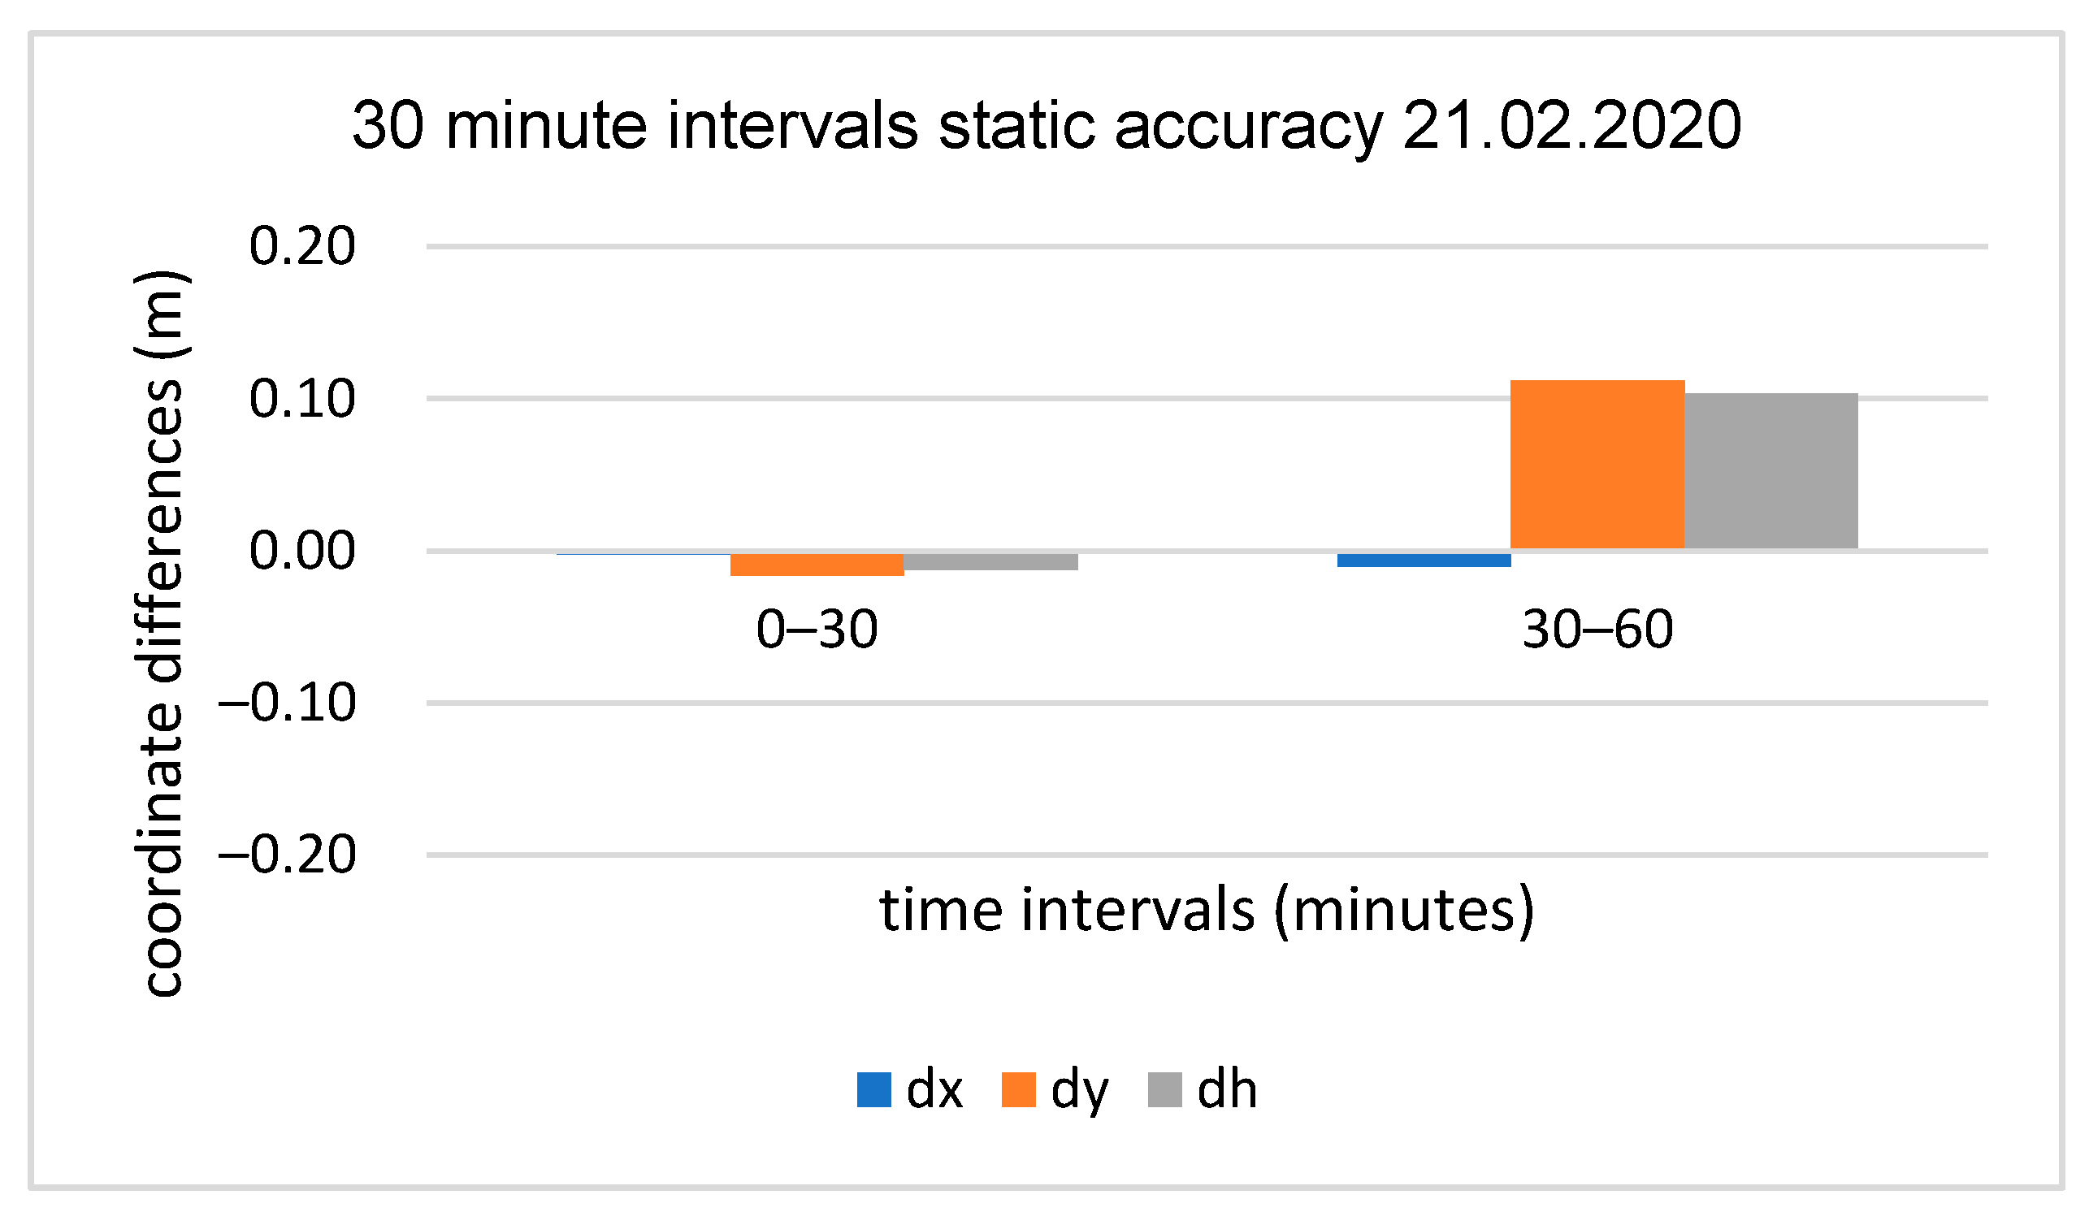Screen dimensions: 2089x1225
Task: Click the 0.10 value axis tick label
Action: click(302, 400)
